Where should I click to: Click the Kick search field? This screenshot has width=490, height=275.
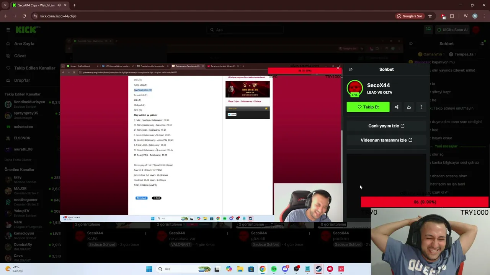coord(245,30)
